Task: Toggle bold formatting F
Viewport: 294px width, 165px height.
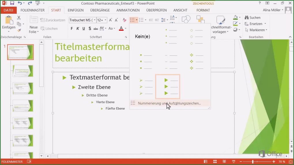Action: pyautogui.click(x=71, y=28)
